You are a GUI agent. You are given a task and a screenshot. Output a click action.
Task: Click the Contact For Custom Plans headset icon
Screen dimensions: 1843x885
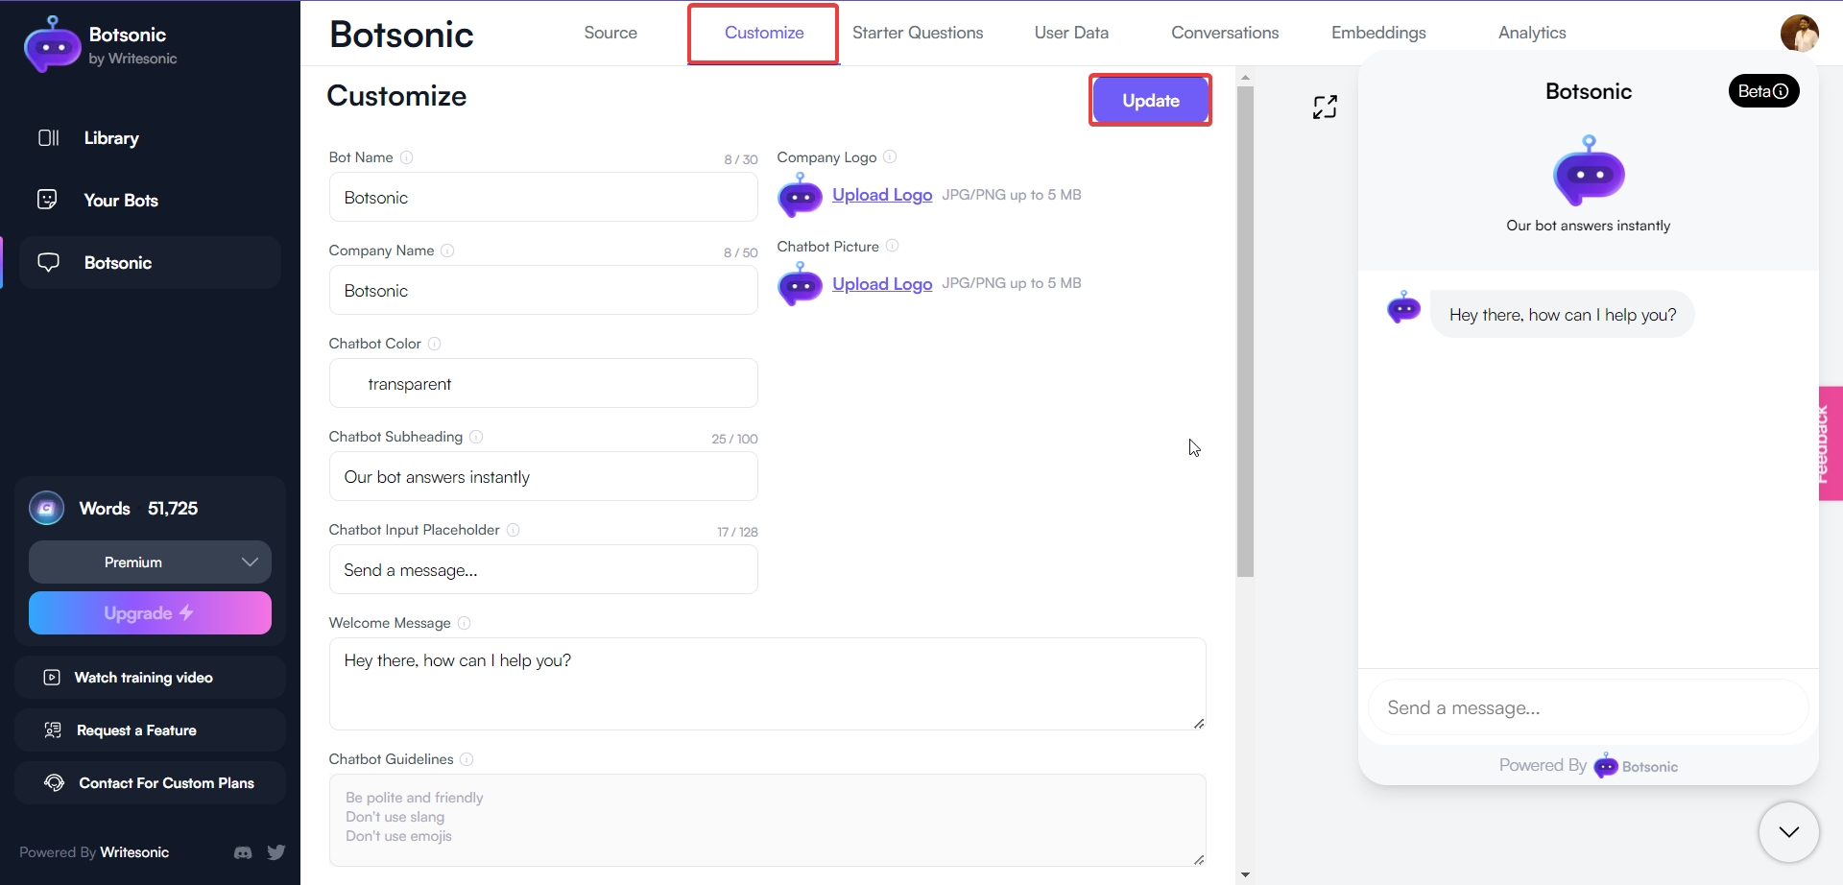click(x=54, y=783)
